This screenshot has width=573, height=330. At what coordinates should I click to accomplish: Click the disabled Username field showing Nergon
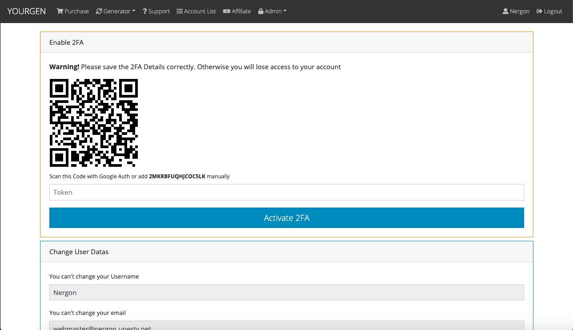(287, 292)
